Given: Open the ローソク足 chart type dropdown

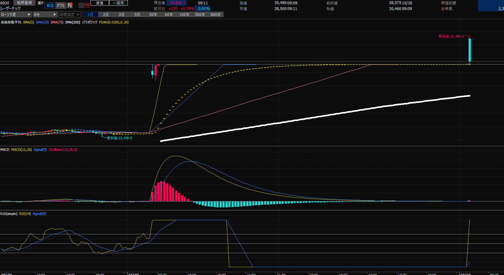Looking at the screenshot, I should (16, 15).
